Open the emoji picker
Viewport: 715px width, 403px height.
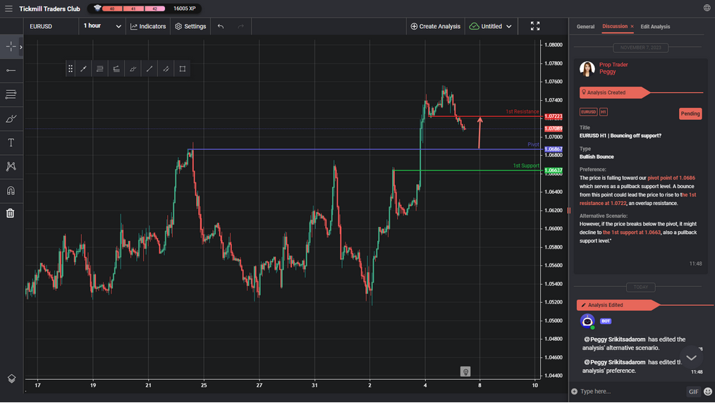pyautogui.click(x=708, y=392)
